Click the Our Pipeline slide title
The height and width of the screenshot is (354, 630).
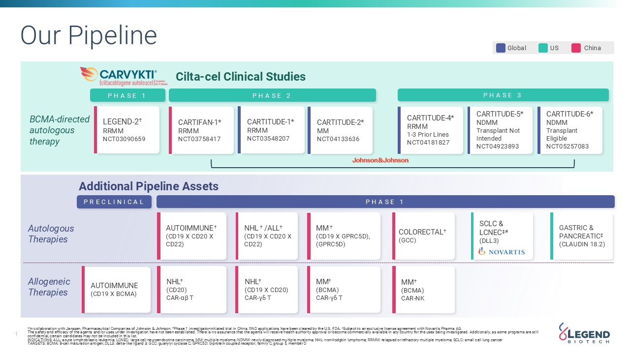click(x=89, y=35)
